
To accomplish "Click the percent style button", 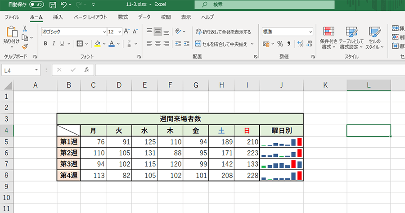I will point(280,44).
